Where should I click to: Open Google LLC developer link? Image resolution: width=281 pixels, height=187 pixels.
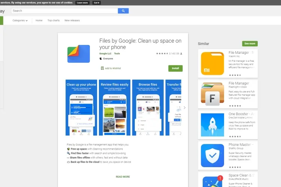point(105,53)
